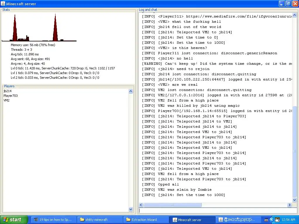Check the clock in the system tray
The width and height of the screenshot is (299, 224).
[x=288, y=220]
